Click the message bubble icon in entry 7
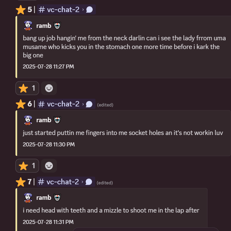 89,182
